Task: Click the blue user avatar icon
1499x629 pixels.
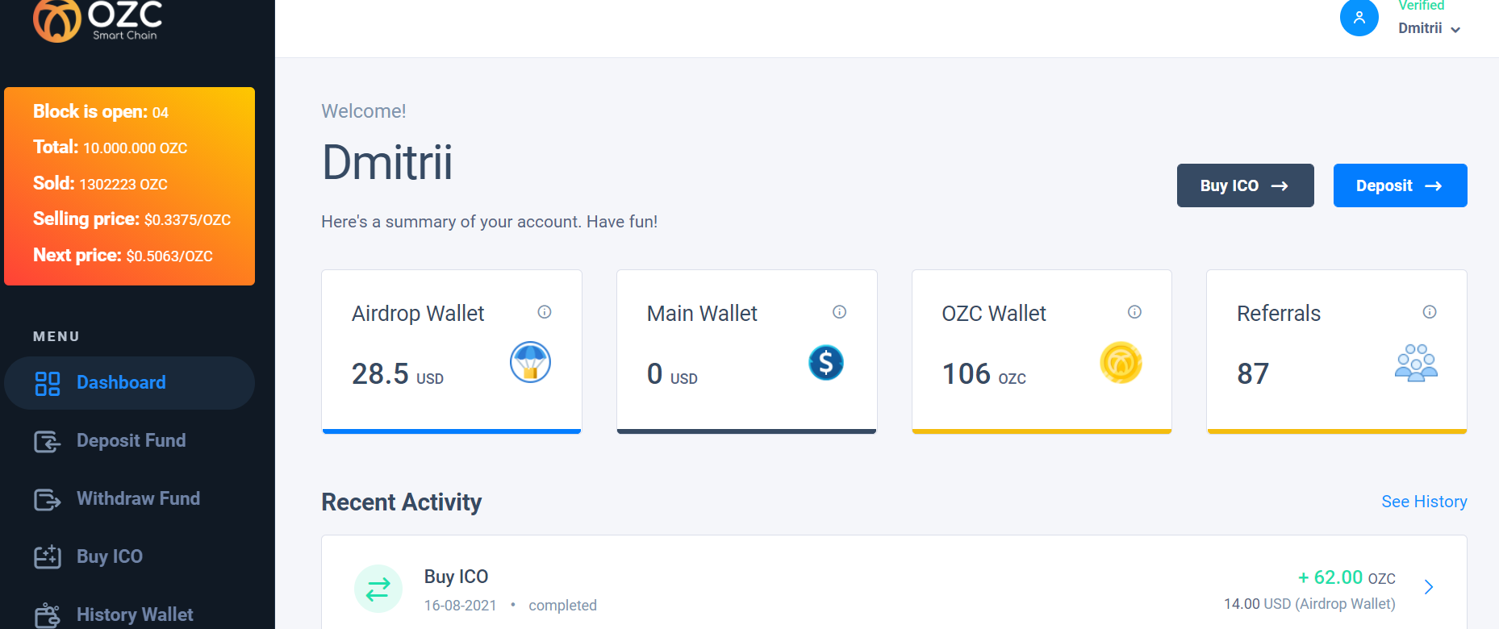Action: click(1359, 17)
